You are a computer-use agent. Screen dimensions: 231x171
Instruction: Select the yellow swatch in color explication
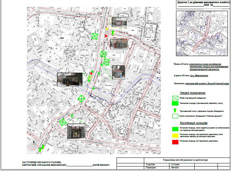click(x=175, y=135)
